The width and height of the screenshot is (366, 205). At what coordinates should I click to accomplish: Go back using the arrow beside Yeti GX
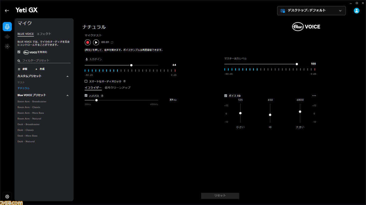tap(7, 11)
